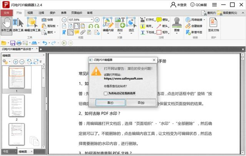Show bookmarks pane via blue bookmark icon
Viewport: 246px width, 156px height.
pos(64,33)
